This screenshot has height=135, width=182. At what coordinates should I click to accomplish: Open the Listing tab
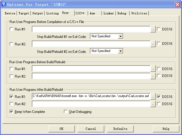point(53,13)
